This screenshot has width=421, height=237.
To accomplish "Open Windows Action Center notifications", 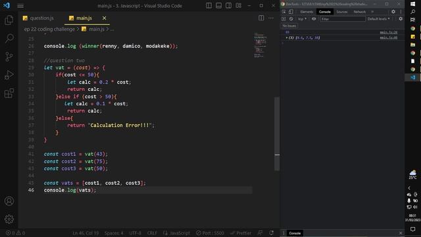I will (x=412, y=229).
